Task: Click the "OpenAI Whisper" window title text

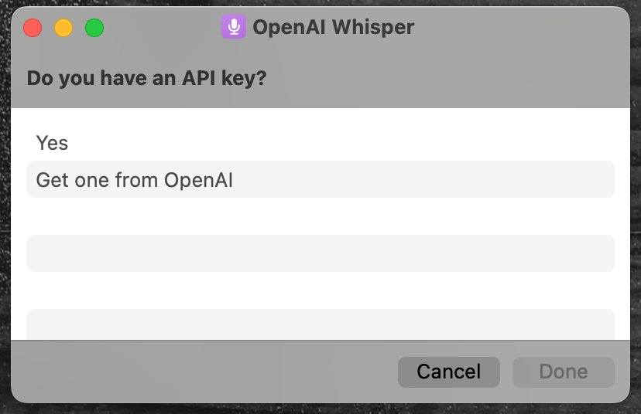Action: (334, 28)
